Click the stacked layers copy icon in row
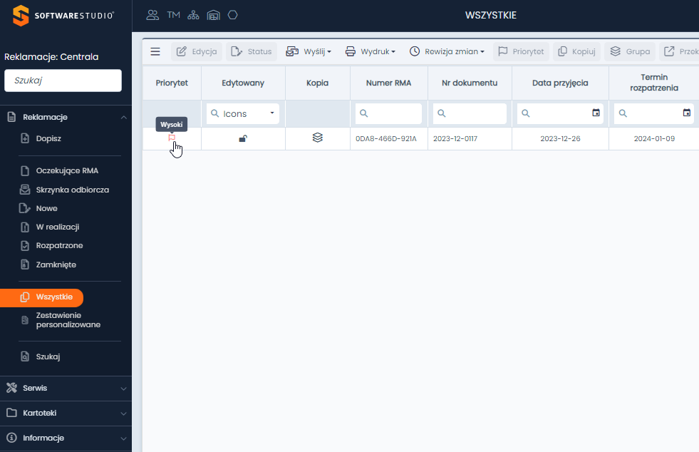This screenshot has width=699, height=452. pyautogui.click(x=318, y=138)
